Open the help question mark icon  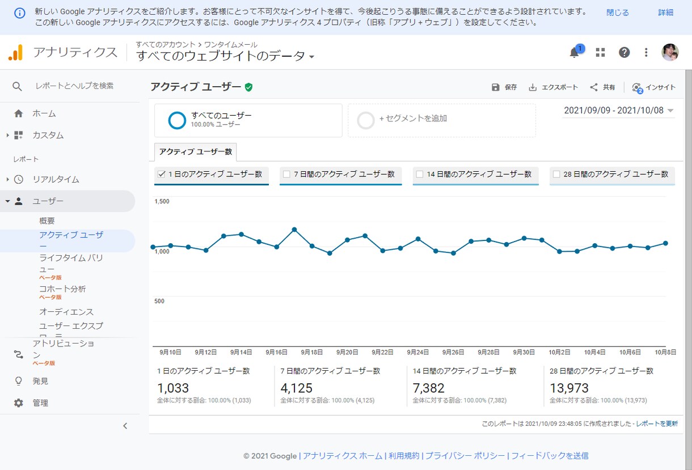point(624,52)
